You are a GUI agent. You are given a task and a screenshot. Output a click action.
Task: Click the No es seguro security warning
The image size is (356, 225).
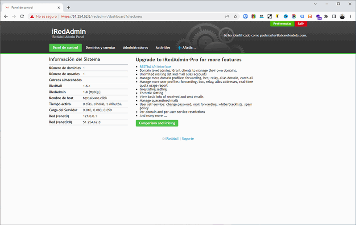coord(43,16)
